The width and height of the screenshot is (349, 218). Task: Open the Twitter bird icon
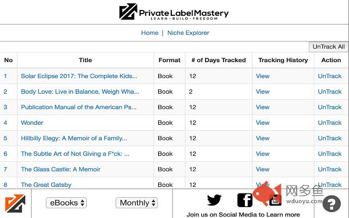tap(214, 200)
